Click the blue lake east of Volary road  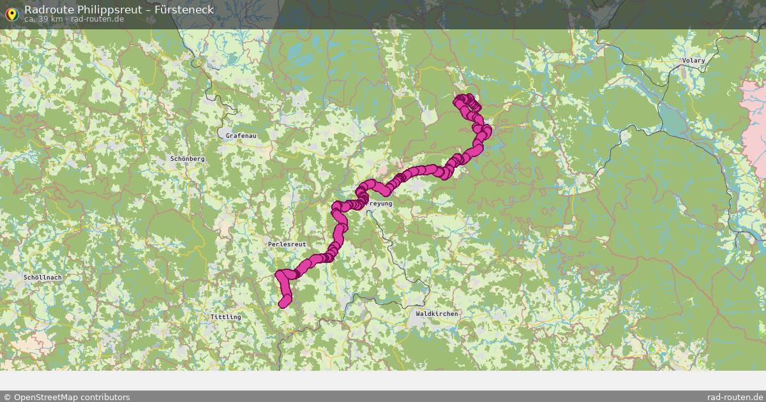[x=672, y=117]
